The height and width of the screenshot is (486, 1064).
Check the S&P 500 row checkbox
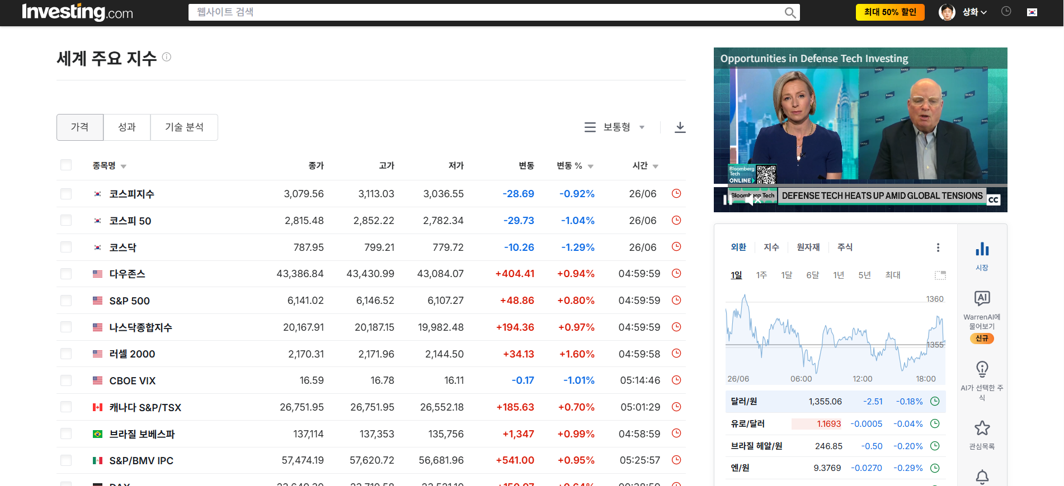tap(66, 301)
